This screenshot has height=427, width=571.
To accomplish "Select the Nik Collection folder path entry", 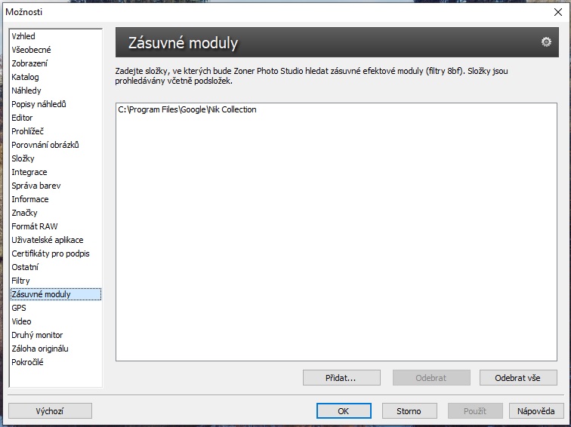I will click(187, 109).
